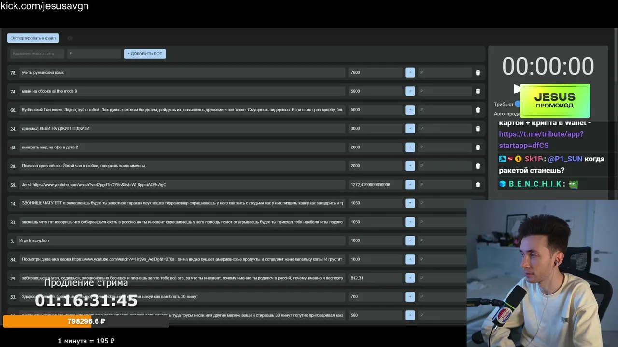Edit the price field showing 1272,4299999999998

(375, 185)
